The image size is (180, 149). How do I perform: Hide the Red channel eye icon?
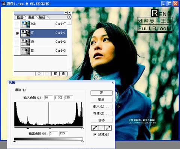[17, 33]
